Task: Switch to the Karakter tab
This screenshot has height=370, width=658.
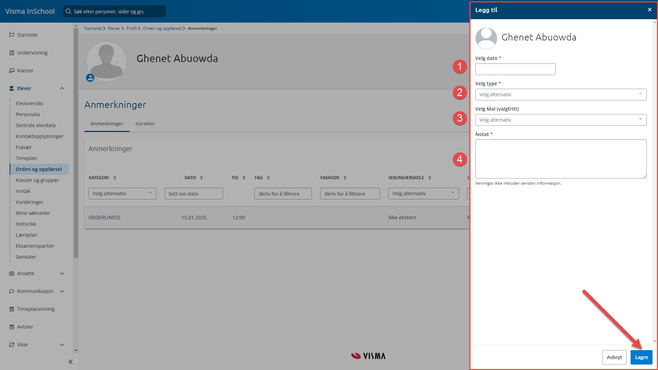Action: (145, 124)
